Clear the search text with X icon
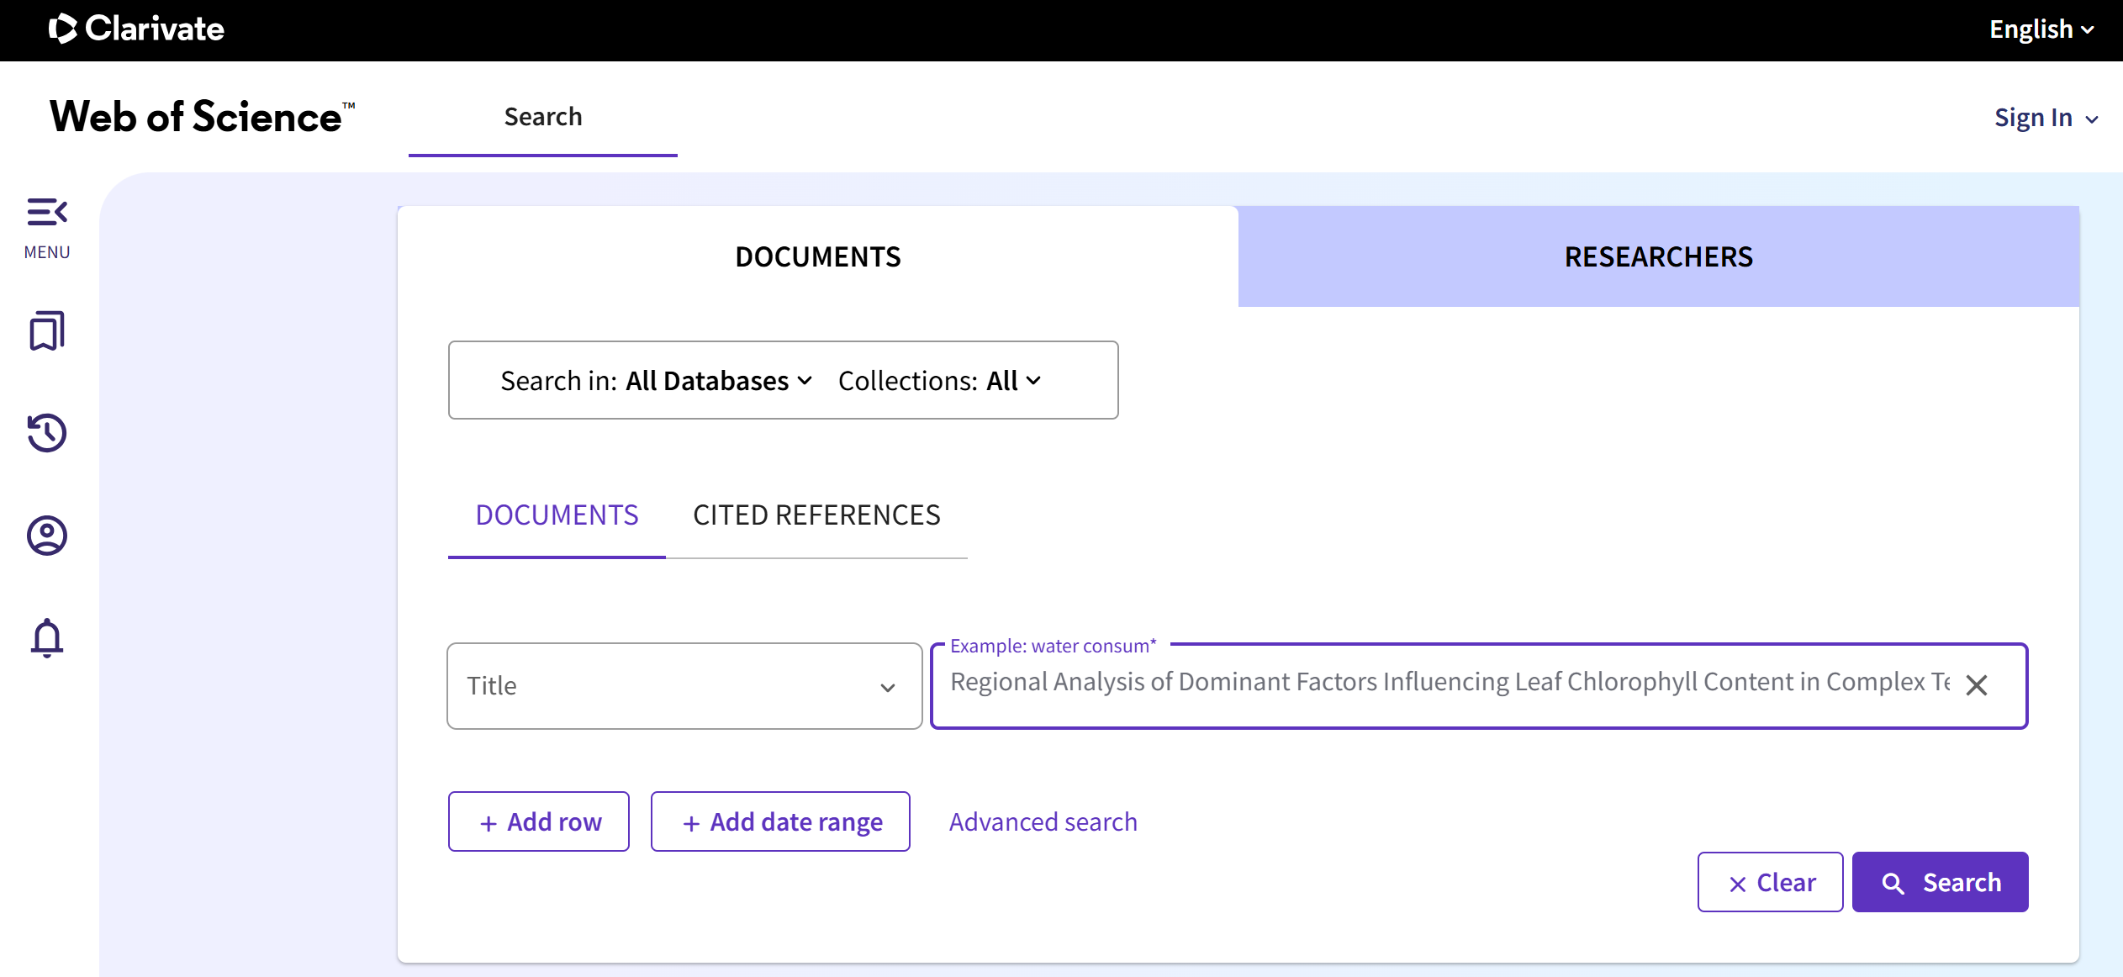Image resolution: width=2123 pixels, height=977 pixels. [x=1977, y=685]
